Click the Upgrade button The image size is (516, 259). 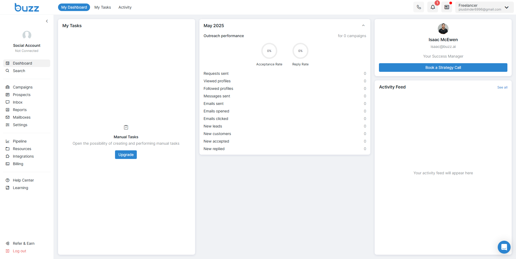[x=126, y=155]
